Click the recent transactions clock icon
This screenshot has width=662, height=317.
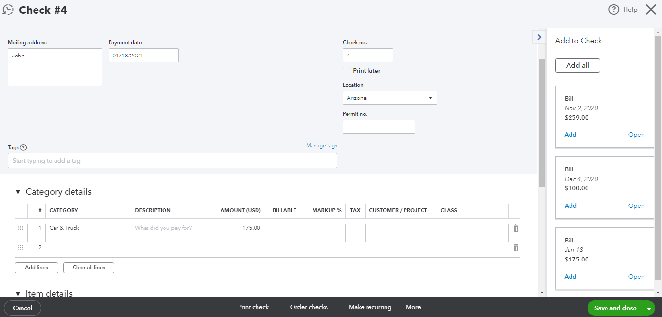pos(8,10)
